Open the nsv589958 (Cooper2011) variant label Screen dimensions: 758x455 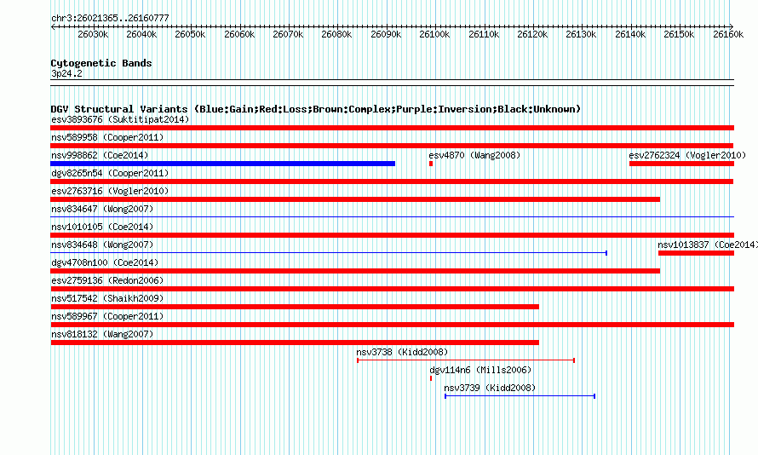(107, 137)
